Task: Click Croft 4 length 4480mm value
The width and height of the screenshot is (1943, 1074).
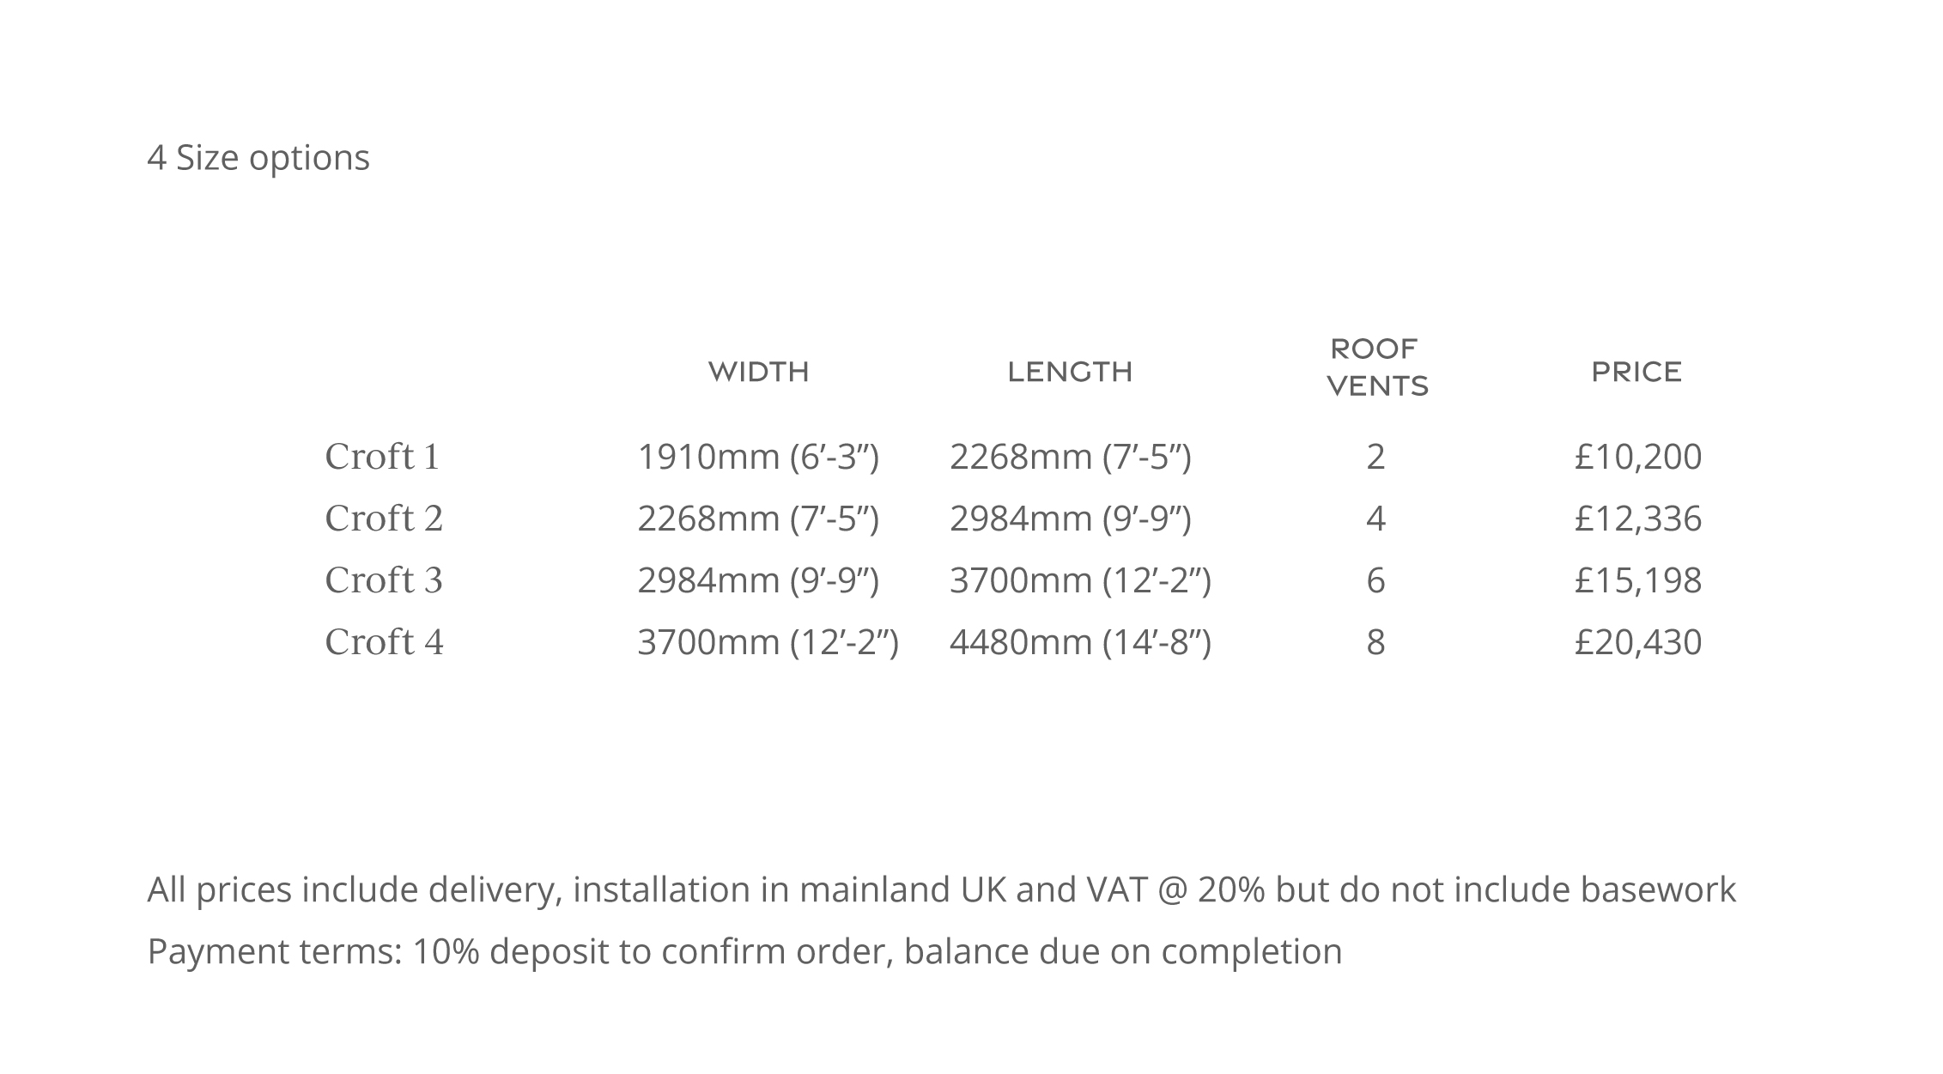Action: tap(1080, 642)
